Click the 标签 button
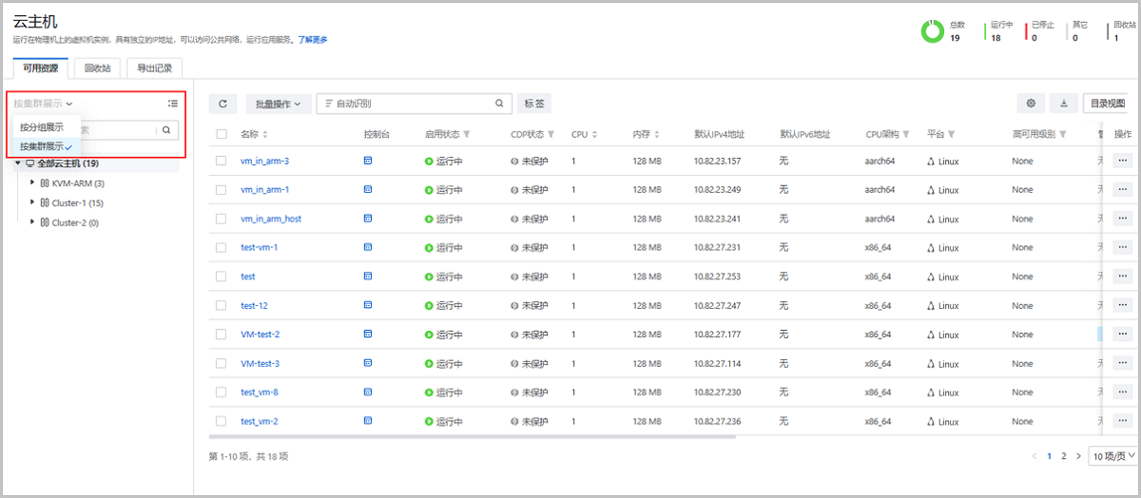 (x=534, y=104)
